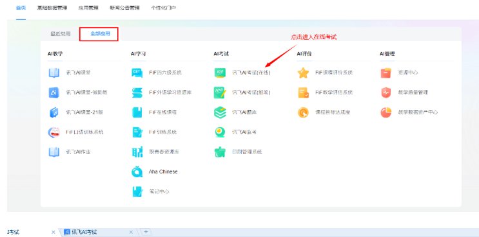
Task: Click the AI管理 section heading
Action: [x=387, y=54]
